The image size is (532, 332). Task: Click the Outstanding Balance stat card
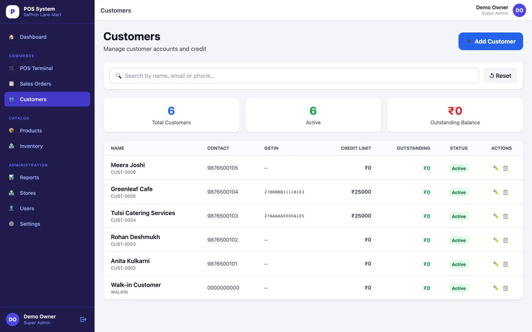[x=455, y=115]
